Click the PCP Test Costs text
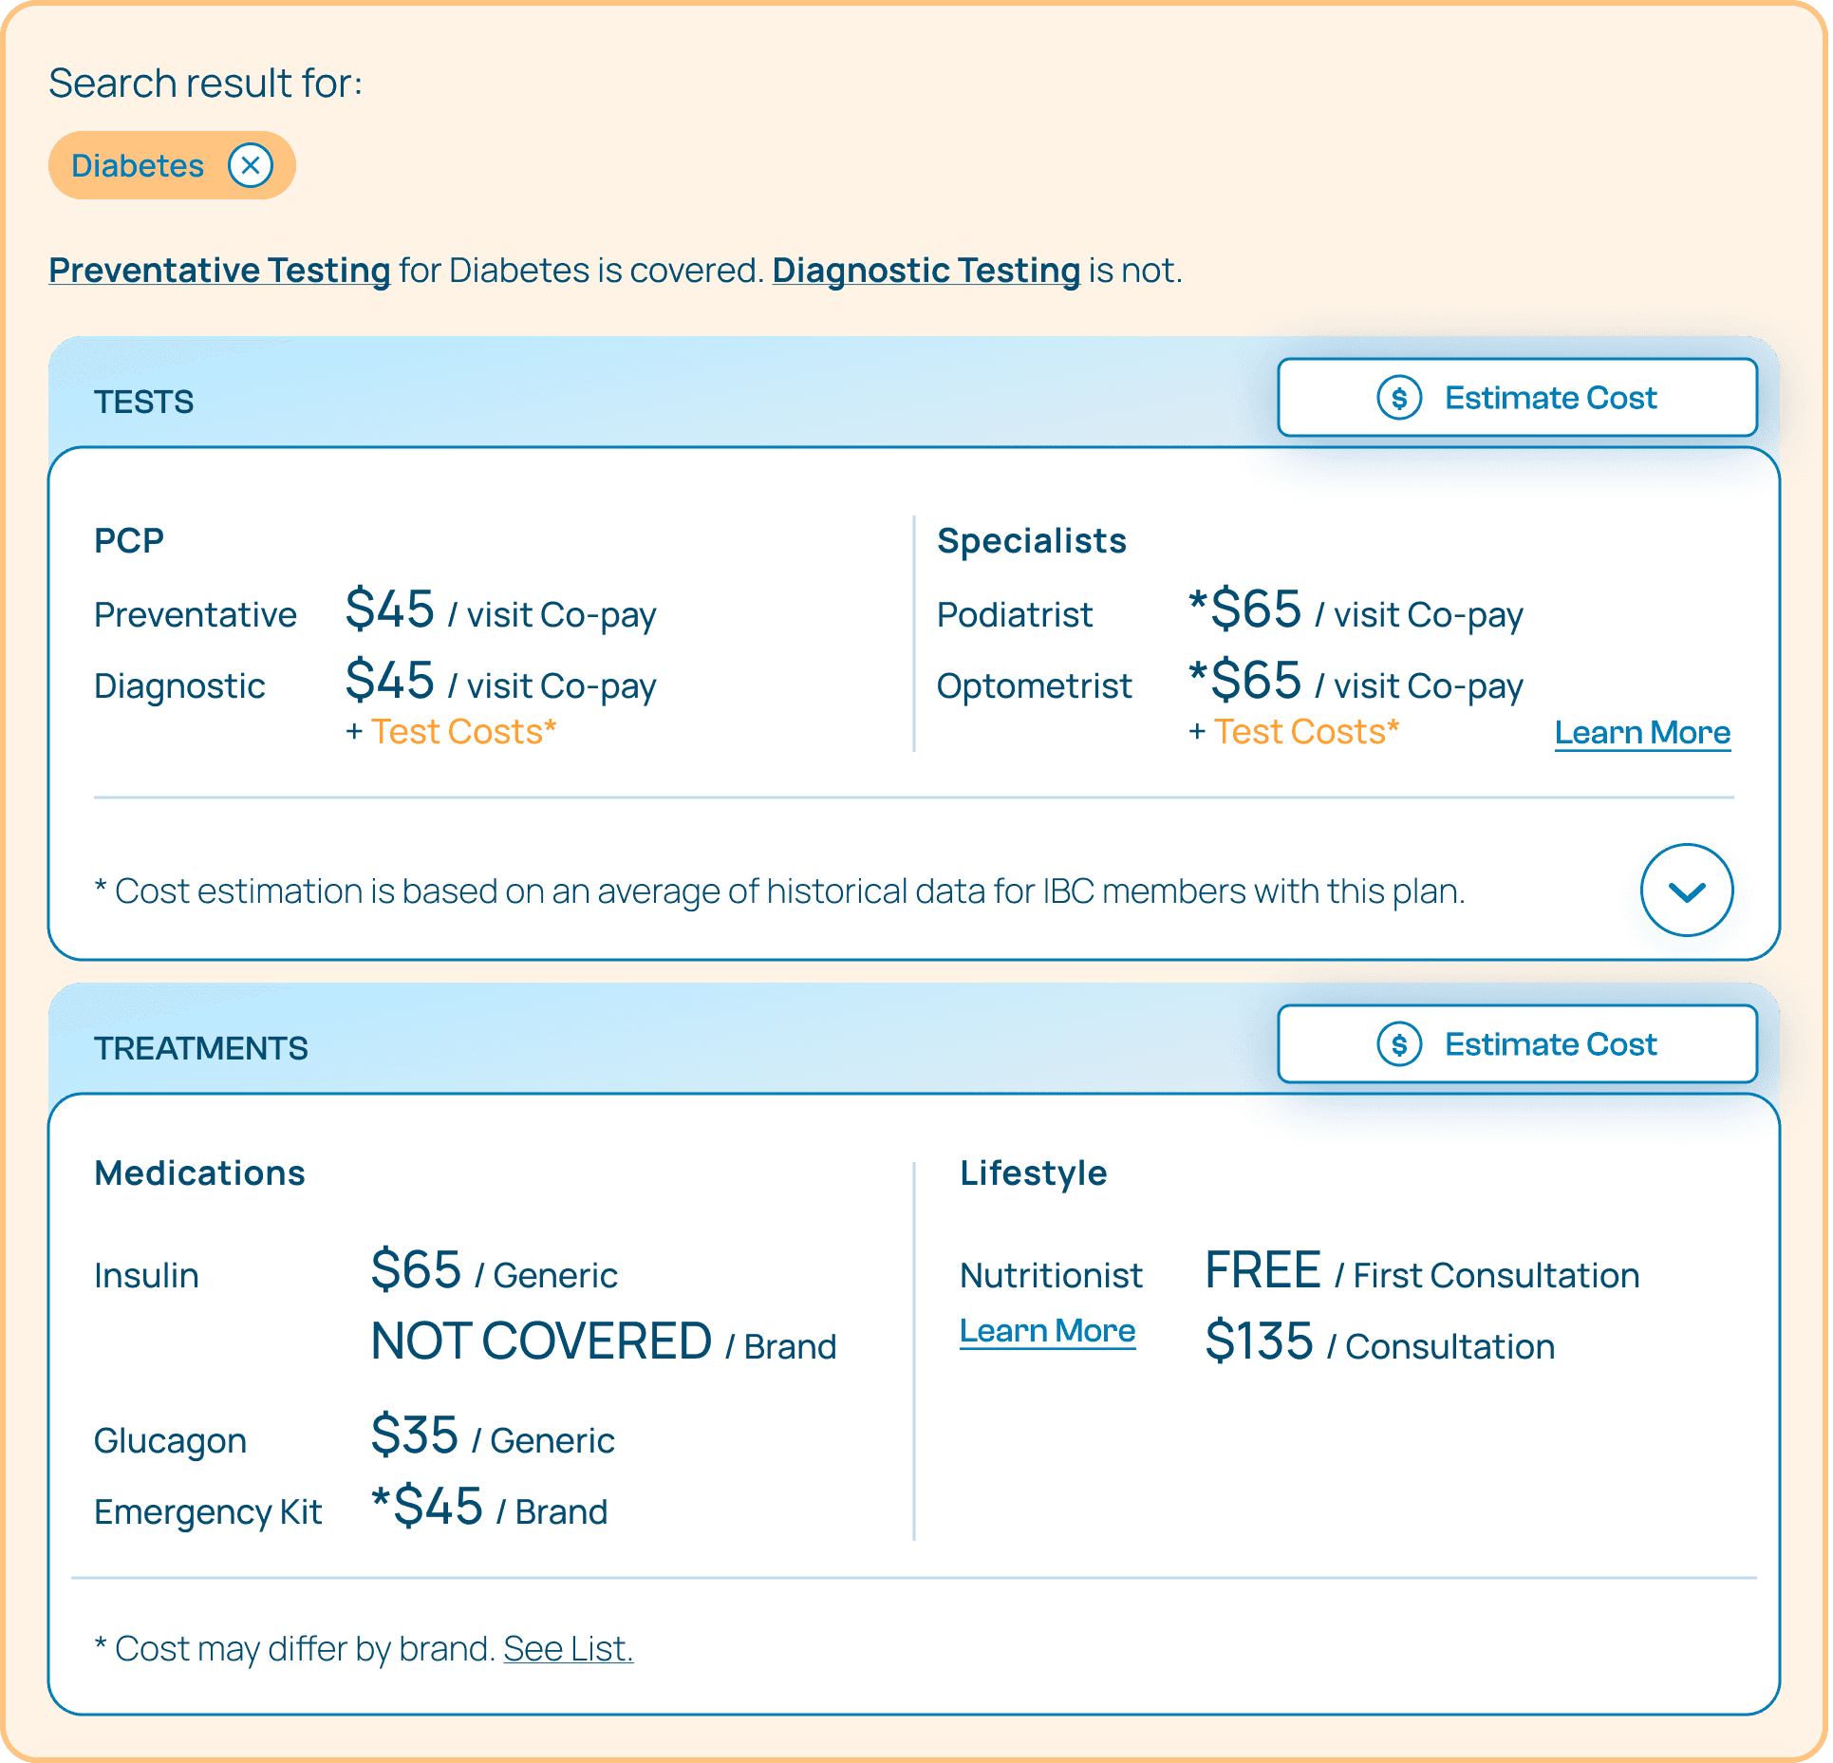This screenshot has height=1763, width=1833. coord(462,732)
